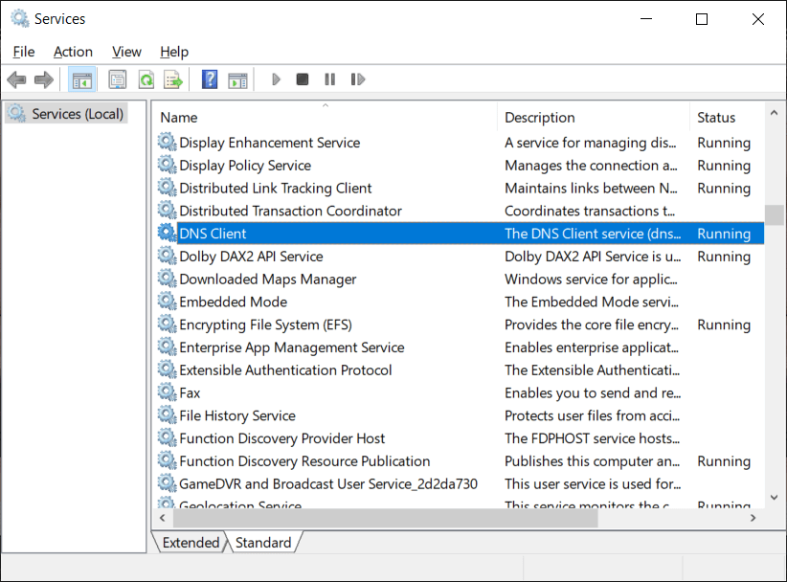Open Help via blue question mark icon
The image size is (787, 582).
pyautogui.click(x=210, y=79)
